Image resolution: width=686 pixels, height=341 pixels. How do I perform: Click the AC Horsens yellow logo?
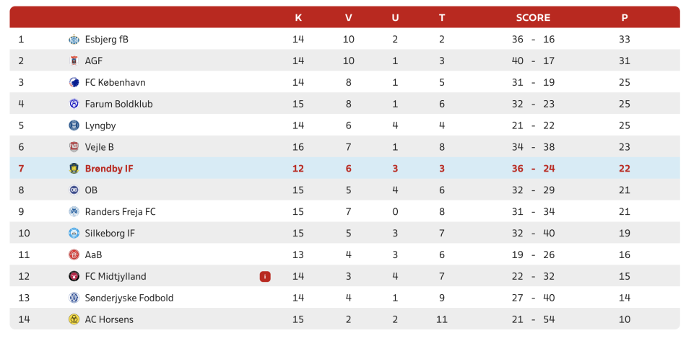click(x=74, y=319)
